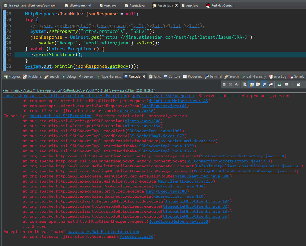This screenshot has height=246, width=306.
Task: Open the Tasks view tab
Action: pyautogui.click(x=155, y=76)
